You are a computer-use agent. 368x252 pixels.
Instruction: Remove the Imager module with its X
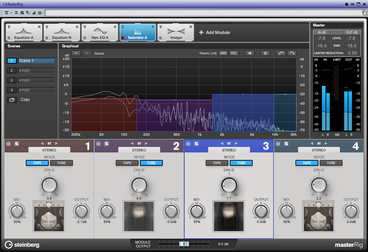click(191, 27)
